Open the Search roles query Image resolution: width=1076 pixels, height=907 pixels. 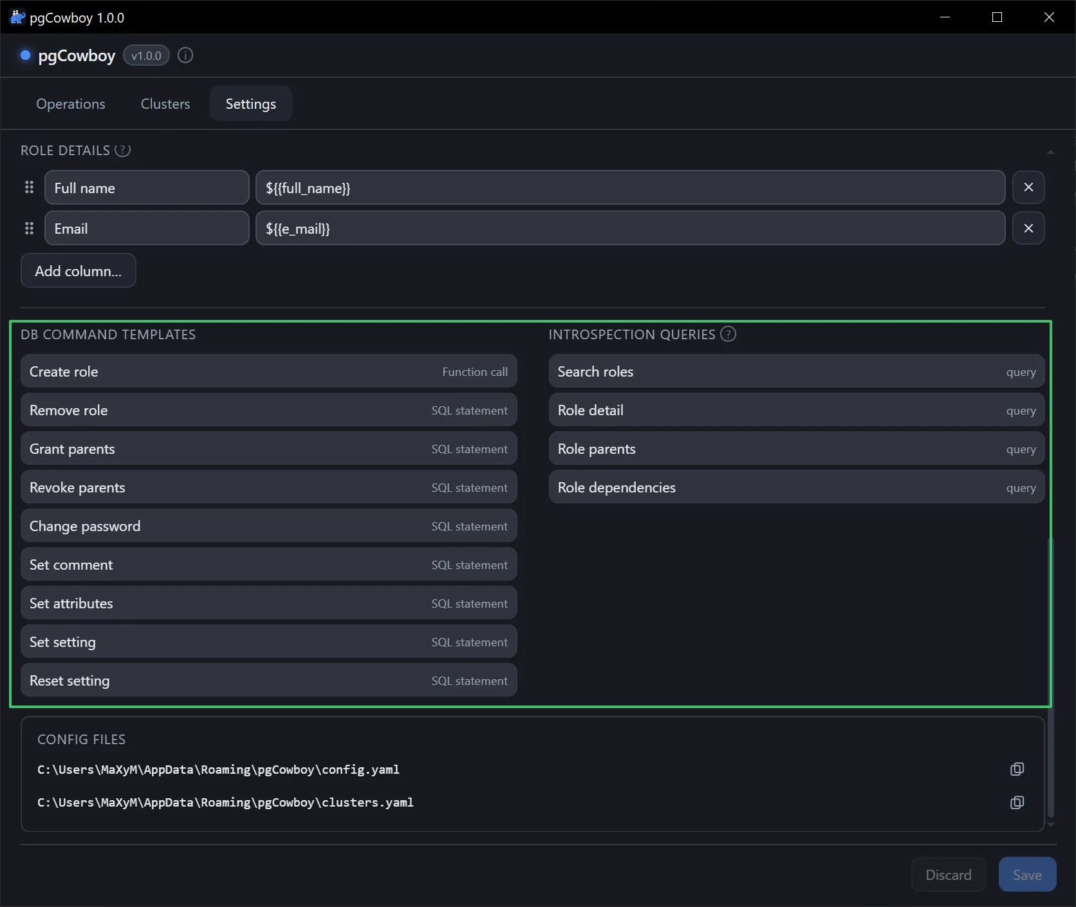797,371
